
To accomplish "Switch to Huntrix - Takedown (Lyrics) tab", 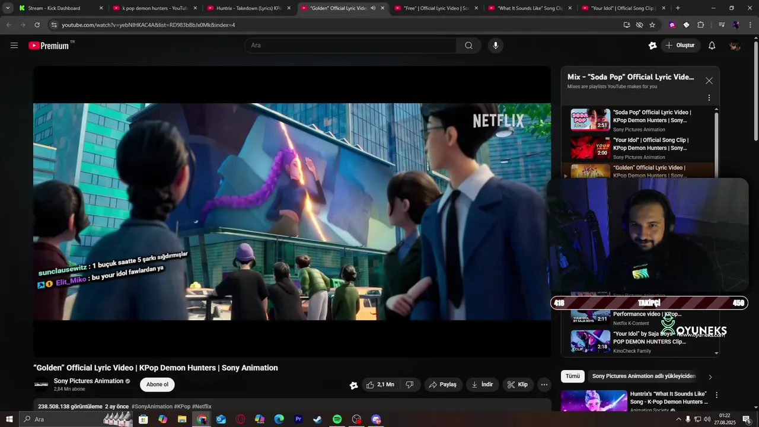I will pos(248,8).
